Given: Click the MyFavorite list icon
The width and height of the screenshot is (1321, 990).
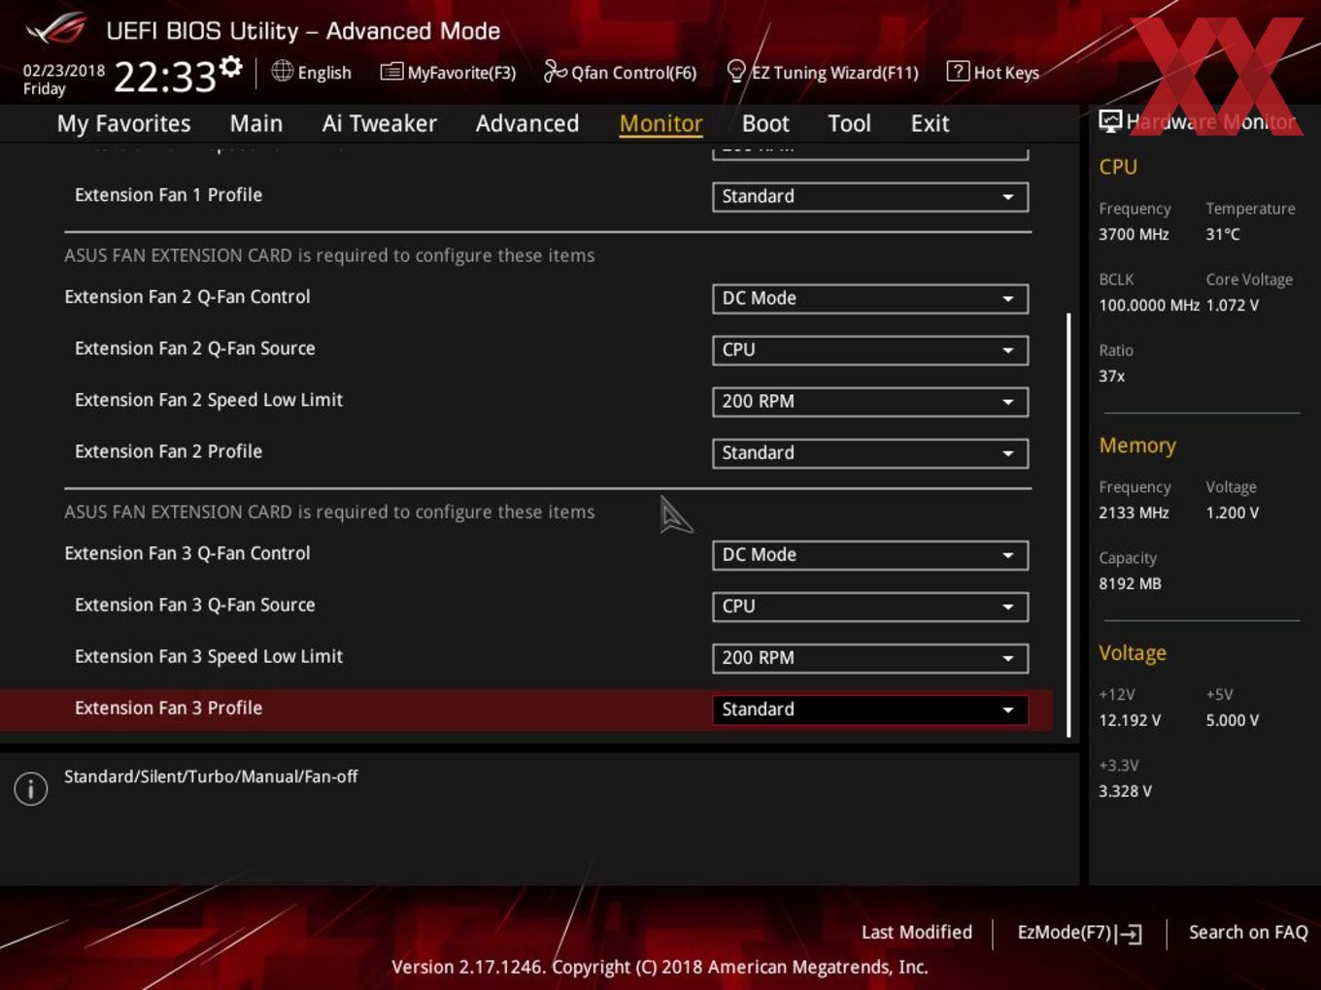Looking at the screenshot, I should 391,71.
